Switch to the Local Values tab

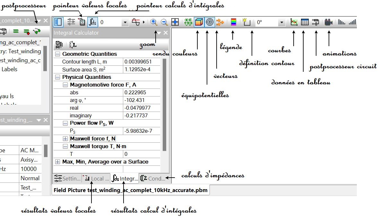tap(96, 179)
